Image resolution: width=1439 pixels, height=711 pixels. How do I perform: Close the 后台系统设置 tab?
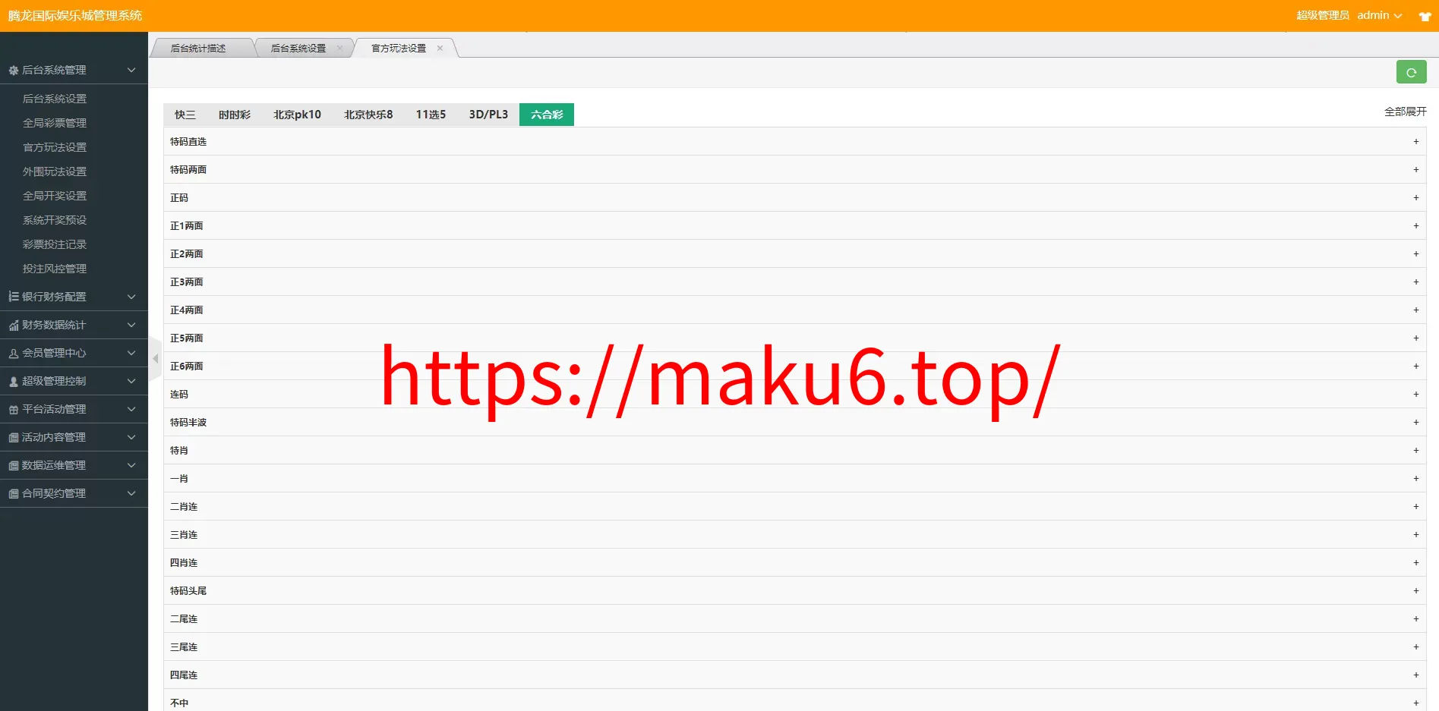click(339, 48)
